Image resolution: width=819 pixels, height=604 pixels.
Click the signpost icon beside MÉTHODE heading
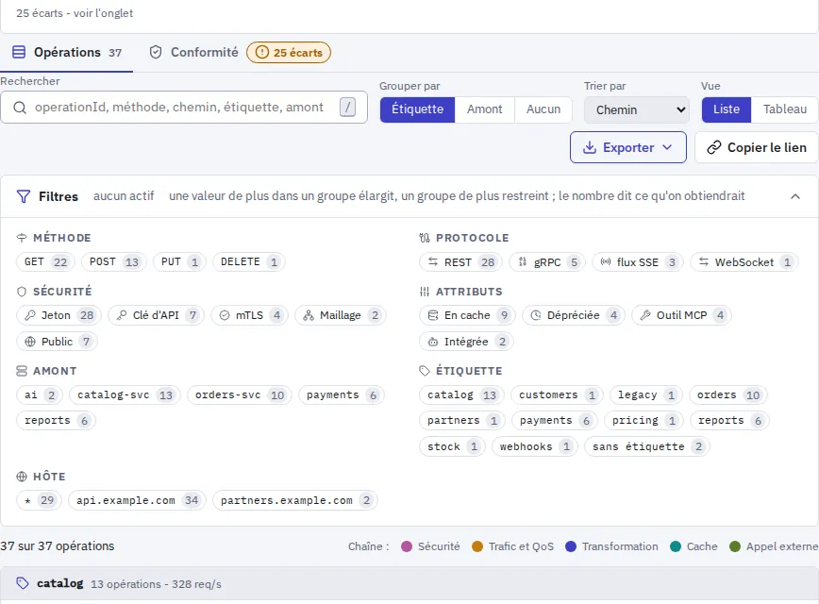pyautogui.click(x=22, y=238)
